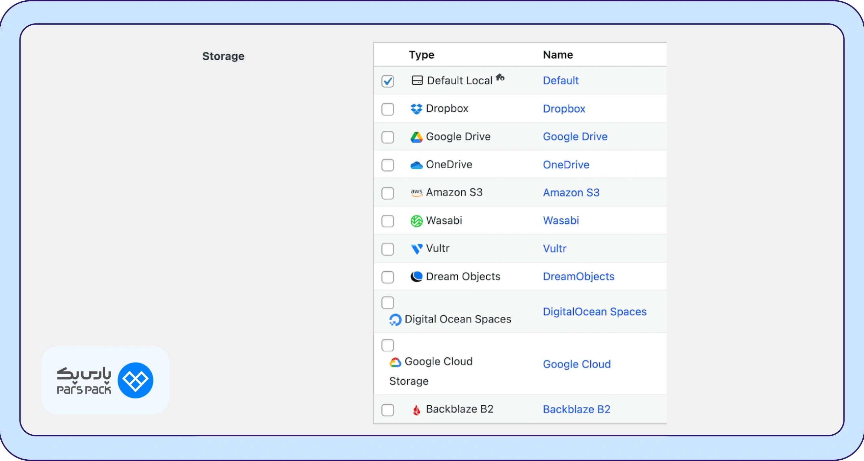Click the Storage section label
The image size is (864, 461).
tap(223, 56)
